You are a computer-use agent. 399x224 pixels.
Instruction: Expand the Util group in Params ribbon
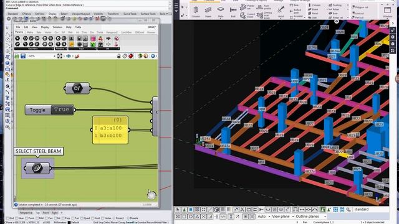click(x=108, y=49)
